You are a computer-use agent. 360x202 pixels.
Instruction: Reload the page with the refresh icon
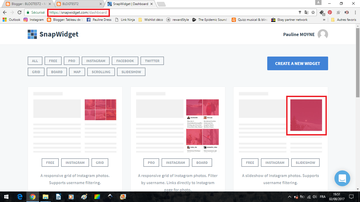[19, 12]
